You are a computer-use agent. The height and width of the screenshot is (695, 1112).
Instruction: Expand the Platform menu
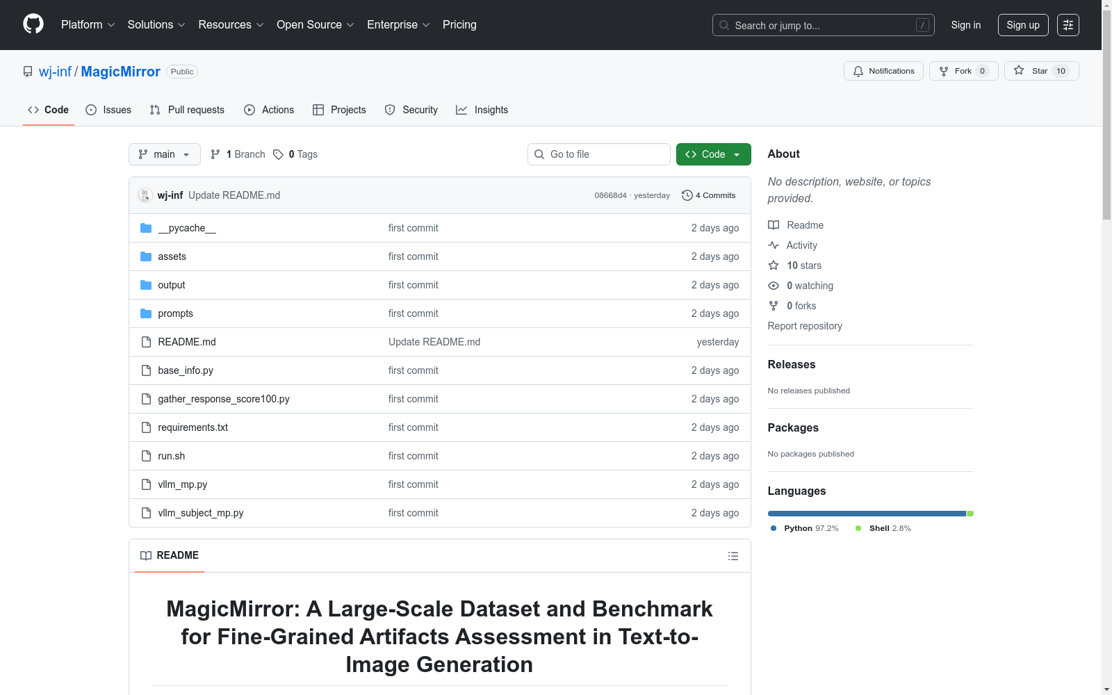tap(88, 24)
